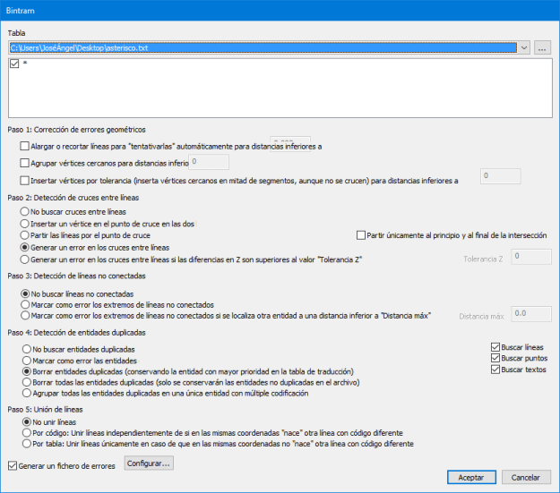The image size is (560, 493).
Task: Select 'Partir las líneas por el punto de cruce'
Action: tap(26, 234)
